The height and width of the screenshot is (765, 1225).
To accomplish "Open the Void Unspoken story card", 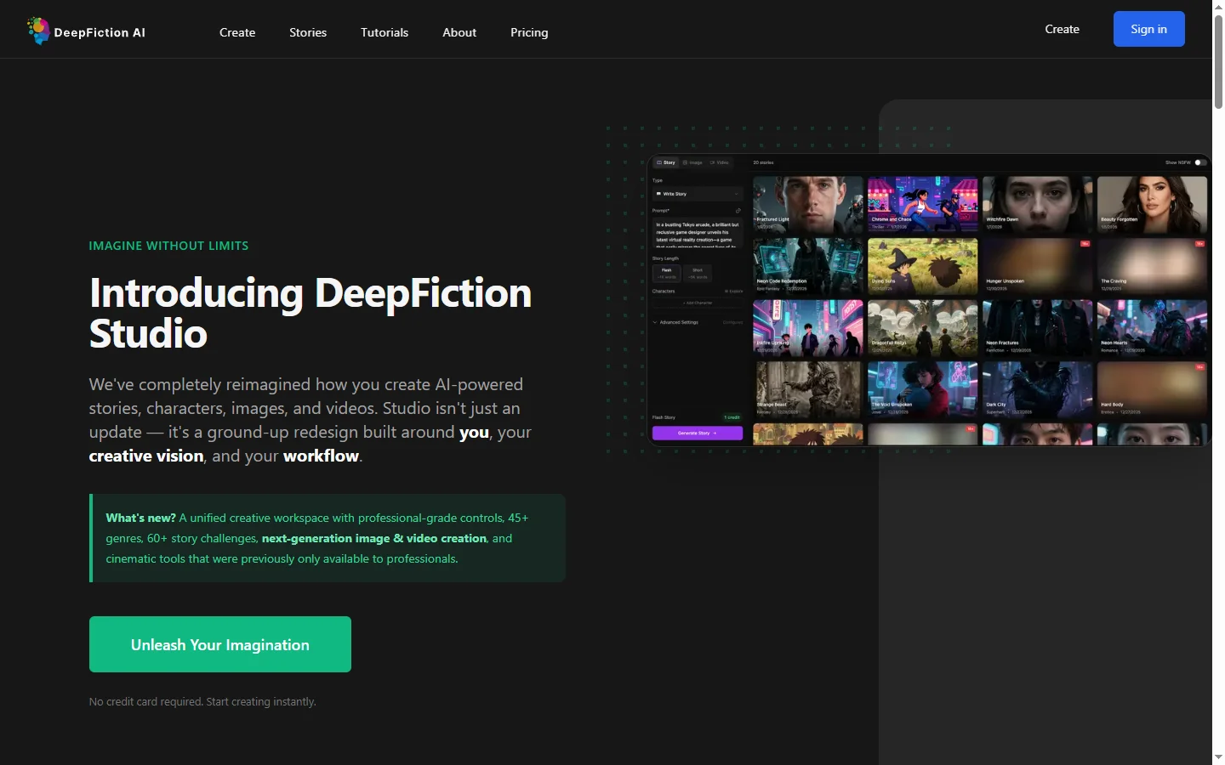I will [923, 389].
